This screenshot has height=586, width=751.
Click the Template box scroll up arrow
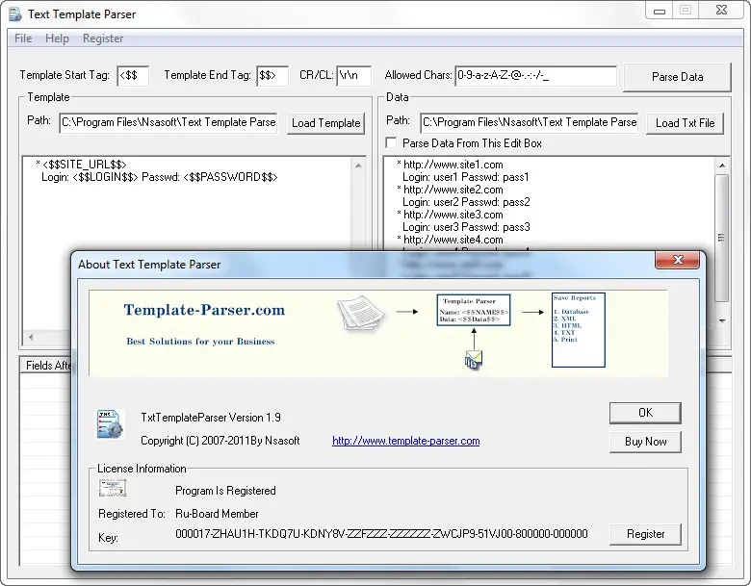[x=358, y=166]
